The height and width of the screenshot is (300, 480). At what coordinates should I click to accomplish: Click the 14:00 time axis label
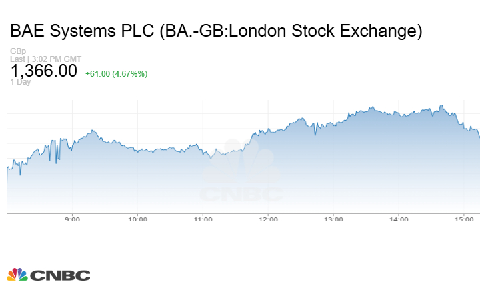click(399, 219)
